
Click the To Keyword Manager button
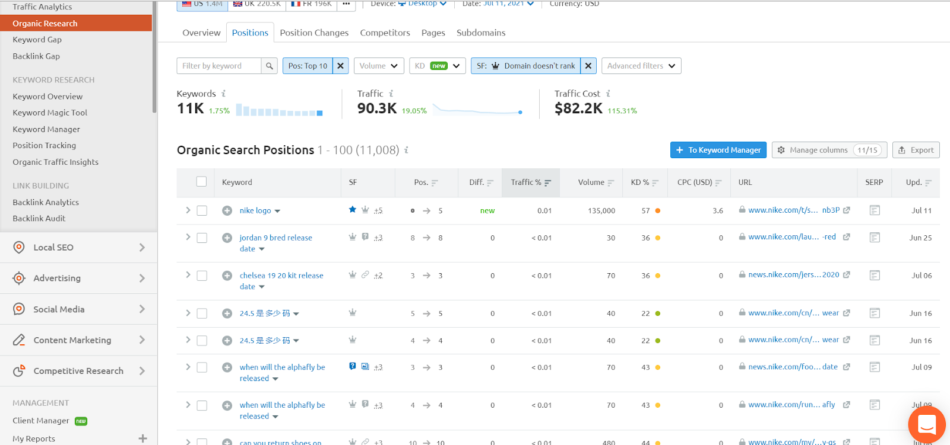click(x=718, y=150)
